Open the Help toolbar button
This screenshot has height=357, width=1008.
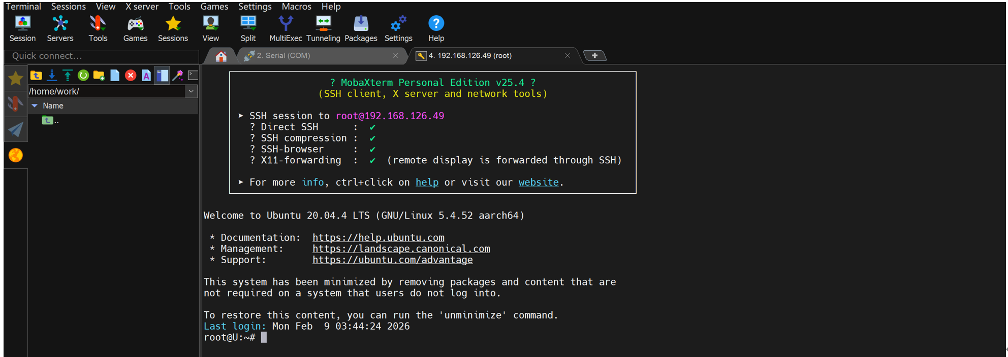click(x=436, y=29)
